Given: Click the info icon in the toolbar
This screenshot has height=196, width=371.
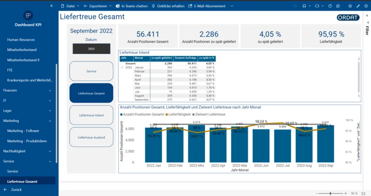Looking at the screenshot, I should pyautogui.click(x=366, y=6).
